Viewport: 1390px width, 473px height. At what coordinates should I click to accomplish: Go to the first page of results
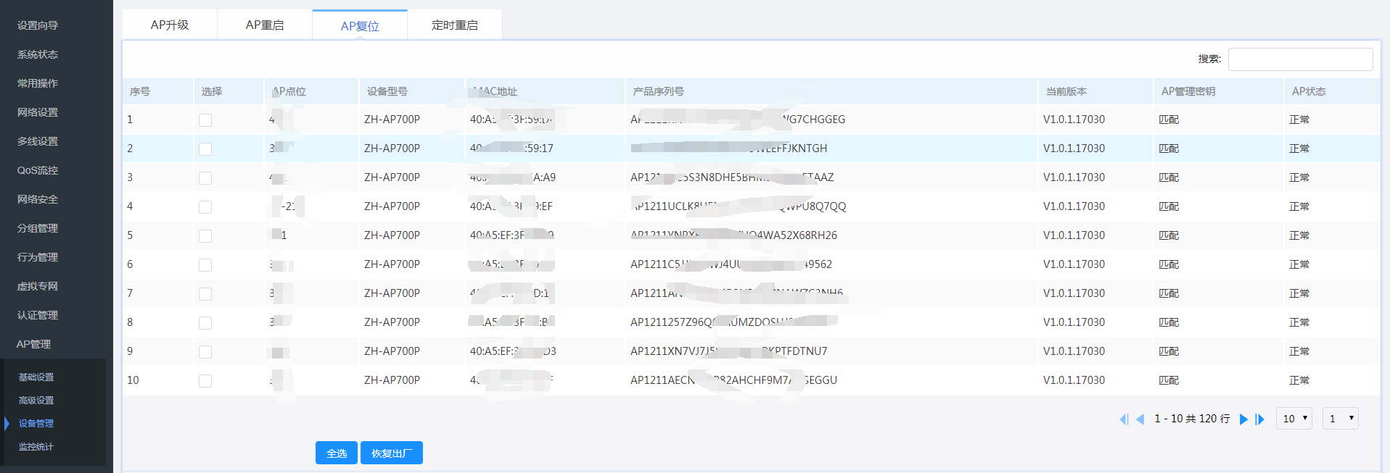[x=1124, y=419]
